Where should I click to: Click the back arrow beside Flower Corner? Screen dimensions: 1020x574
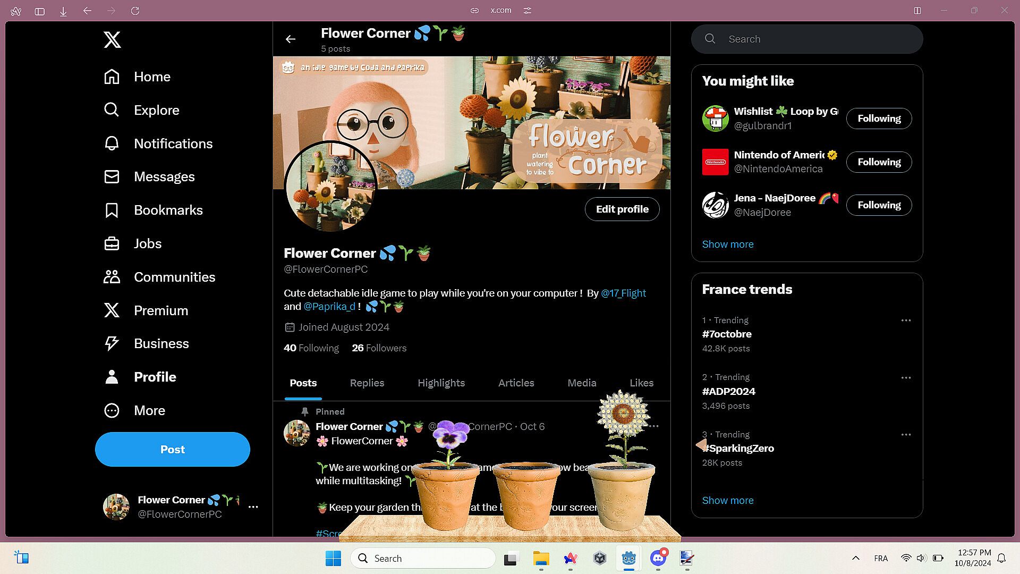290,39
